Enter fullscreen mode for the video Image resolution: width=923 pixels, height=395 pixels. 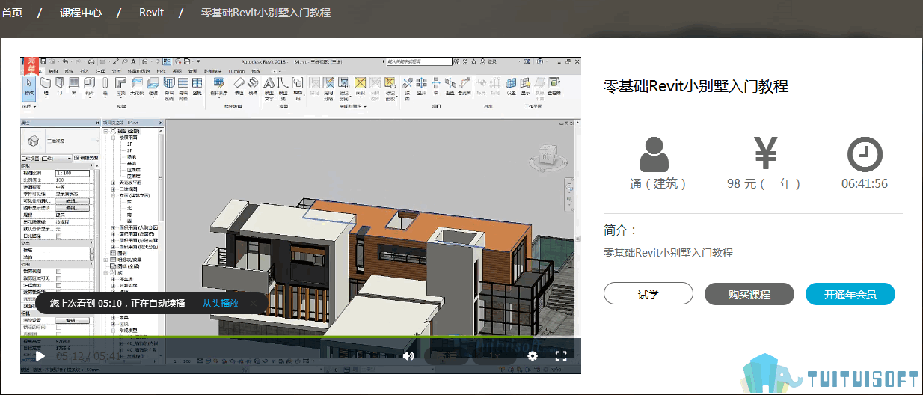[561, 356]
